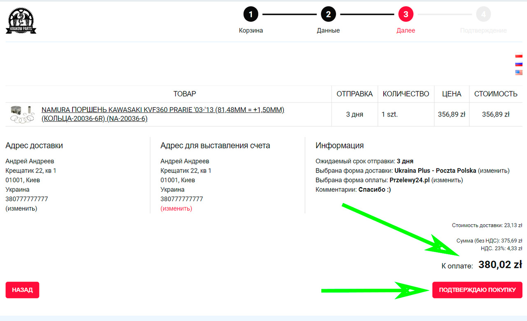This screenshot has width=527, height=321.
Task: Click the red step 3 circle
Action: coord(406,14)
